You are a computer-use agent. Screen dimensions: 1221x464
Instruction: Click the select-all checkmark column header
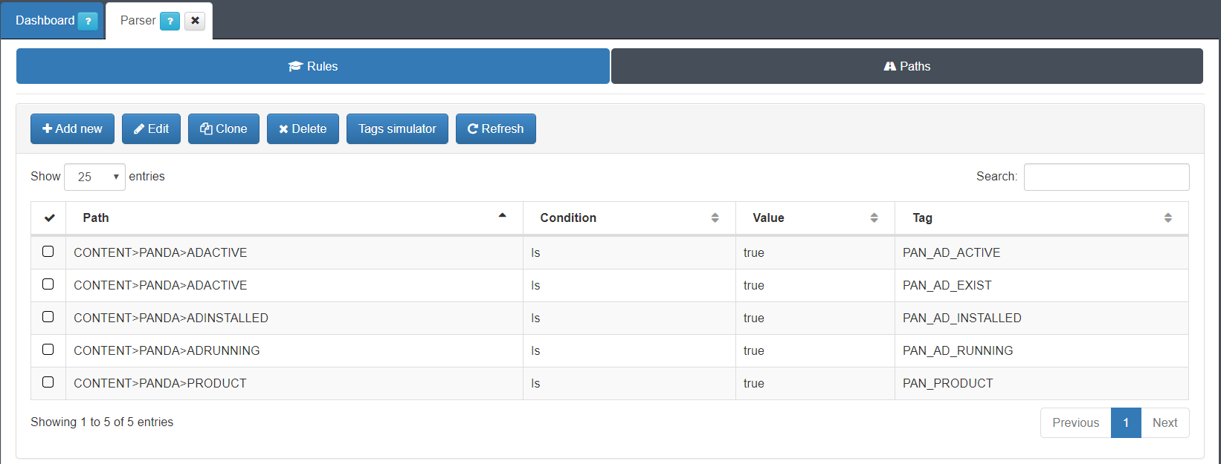tap(49, 218)
